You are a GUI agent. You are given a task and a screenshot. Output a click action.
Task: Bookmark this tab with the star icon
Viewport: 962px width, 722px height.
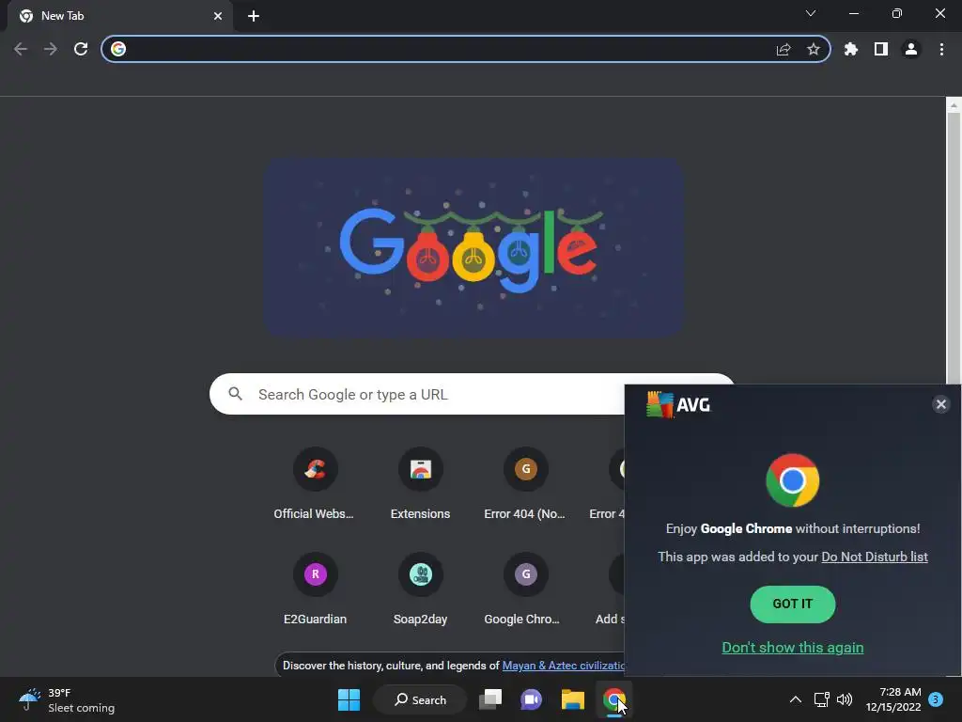tap(814, 49)
